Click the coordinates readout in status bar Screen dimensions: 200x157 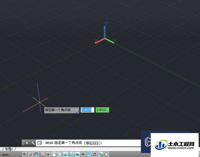tap(4, 155)
